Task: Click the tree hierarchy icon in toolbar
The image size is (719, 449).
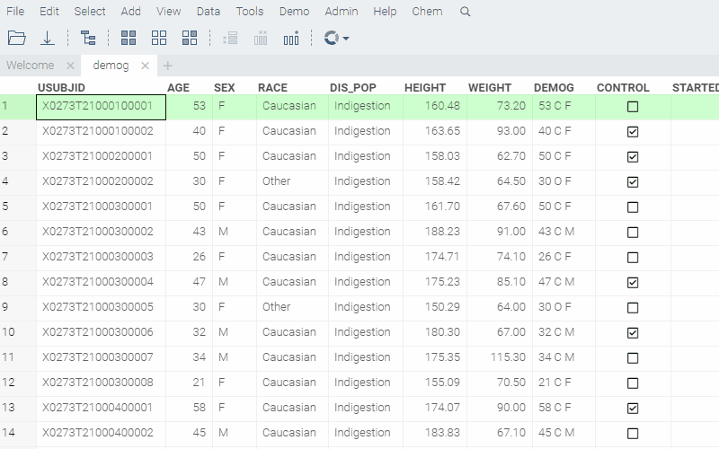Action: (x=88, y=38)
